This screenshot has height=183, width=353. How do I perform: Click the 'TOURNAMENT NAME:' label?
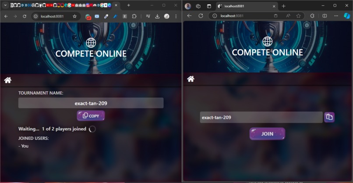click(41, 93)
